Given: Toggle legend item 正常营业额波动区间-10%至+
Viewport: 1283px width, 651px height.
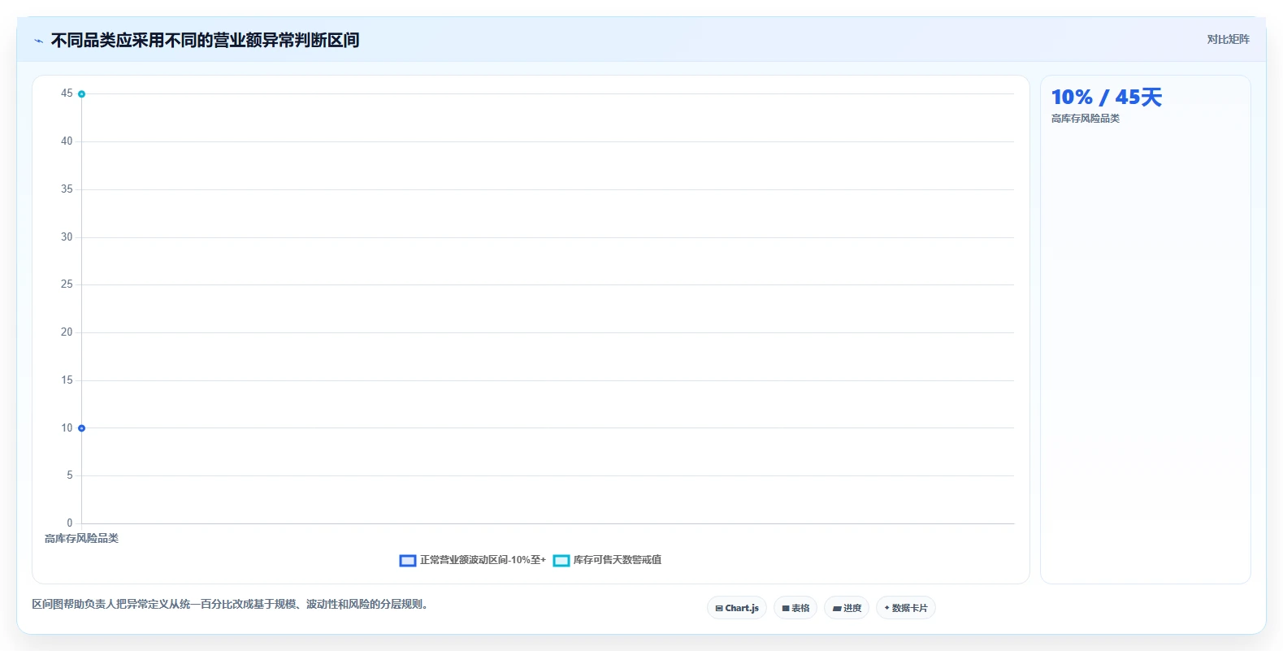Looking at the screenshot, I should click(x=473, y=560).
